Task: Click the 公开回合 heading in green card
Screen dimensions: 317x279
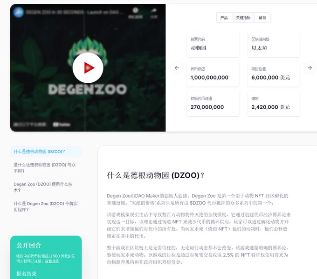Action: [29, 246]
